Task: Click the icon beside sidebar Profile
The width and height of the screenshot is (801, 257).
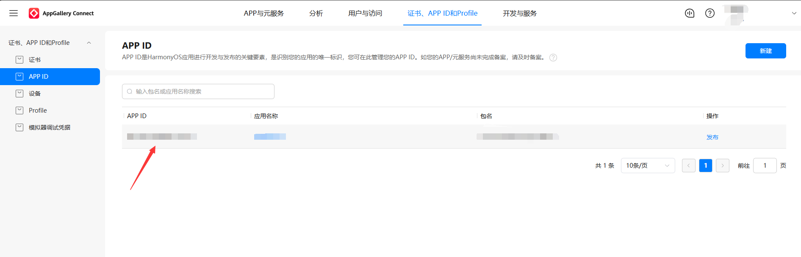Action: (x=19, y=111)
